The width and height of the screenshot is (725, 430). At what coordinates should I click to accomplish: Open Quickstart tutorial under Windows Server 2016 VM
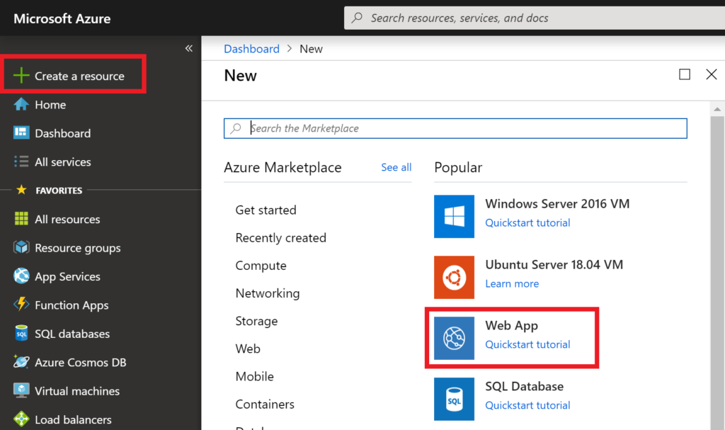coord(527,222)
